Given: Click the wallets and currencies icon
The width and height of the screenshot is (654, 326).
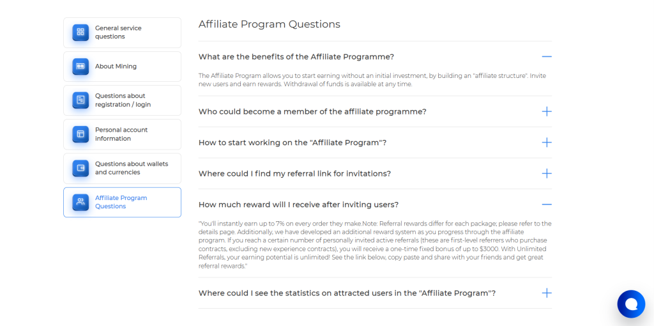Looking at the screenshot, I should click(x=80, y=168).
